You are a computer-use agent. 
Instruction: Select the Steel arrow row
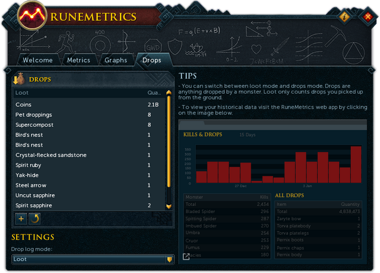(x=89, y=185)
